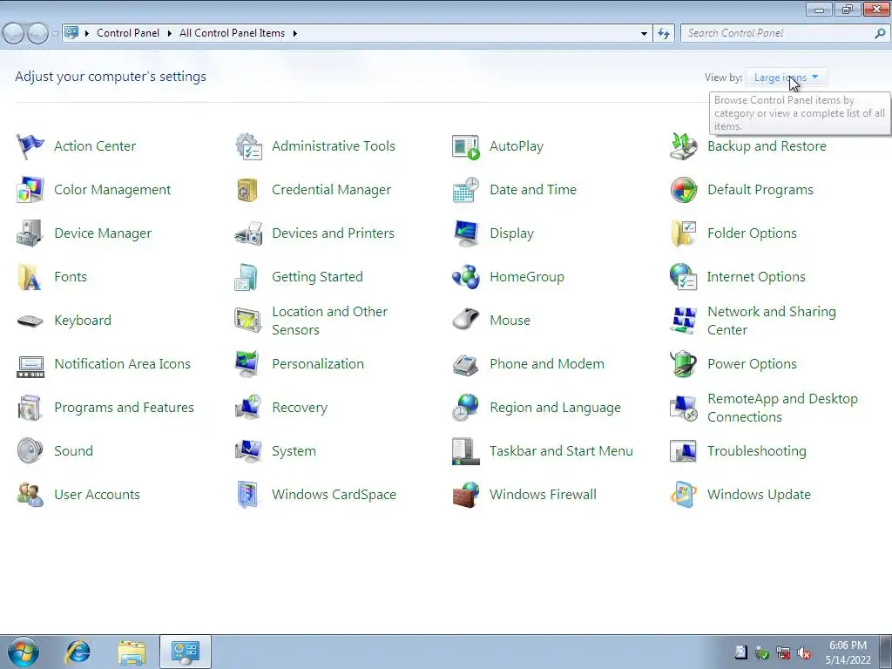The image size is (892, 669).
Task: Open Windows Explorer from the taskbar
Action: click(132, 652)
